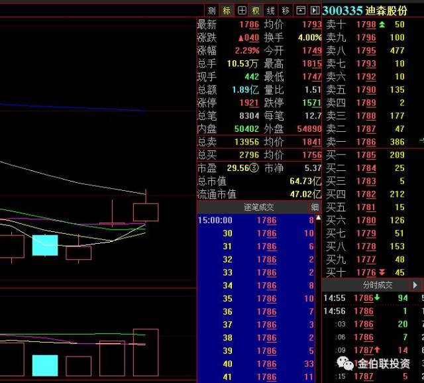The height and width of the screenshot is (383, 424).
Task: Click the 移 move chart tool
Action: (x=286, y=11)
